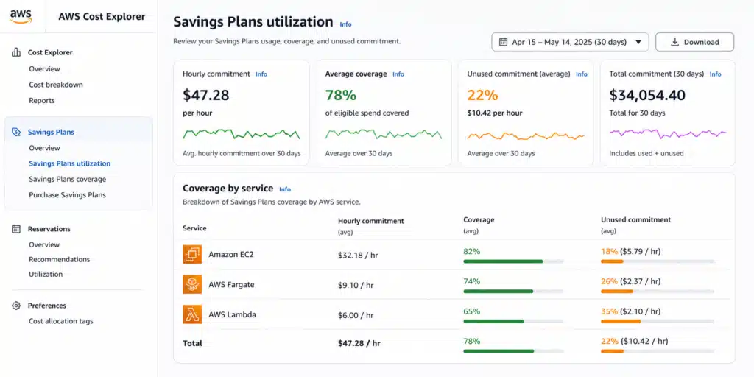Click the AWS Fargate coverage progress bar
This screenshot has height=377, width=754.
click(x=513, y=292)
